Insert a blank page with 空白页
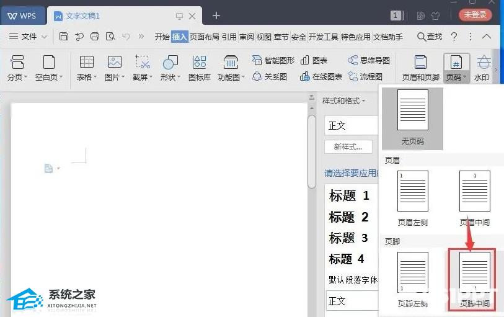The width and height of the screenshot is (504, 317). (48, 68)
